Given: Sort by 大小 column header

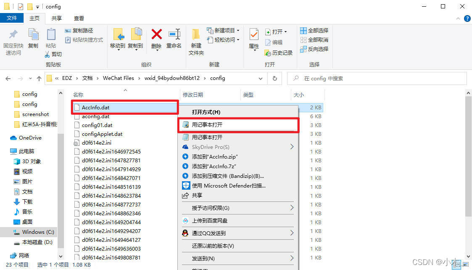Looking at the screenshot, I should [x=298, y=95].
